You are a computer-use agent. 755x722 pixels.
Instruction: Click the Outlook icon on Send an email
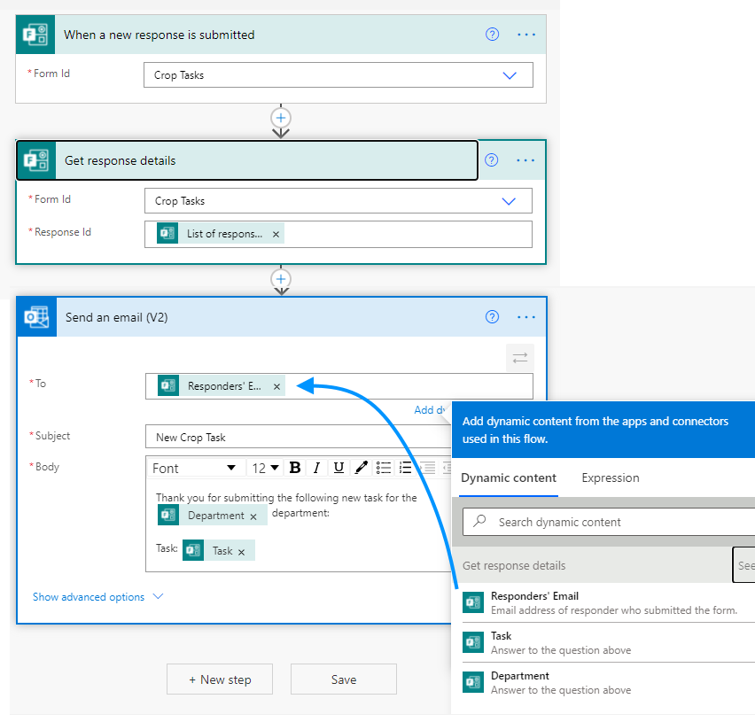pyautogui.click(x=36, y=317)
